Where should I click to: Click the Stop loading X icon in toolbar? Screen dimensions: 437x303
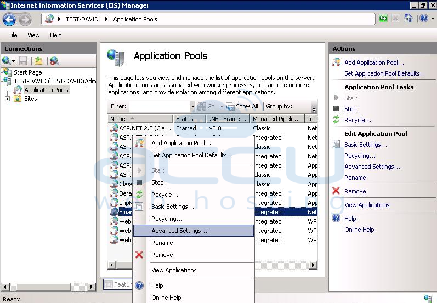[395, 19]
